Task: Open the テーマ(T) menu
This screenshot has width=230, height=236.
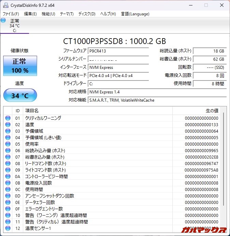Action: coord(67,14)
